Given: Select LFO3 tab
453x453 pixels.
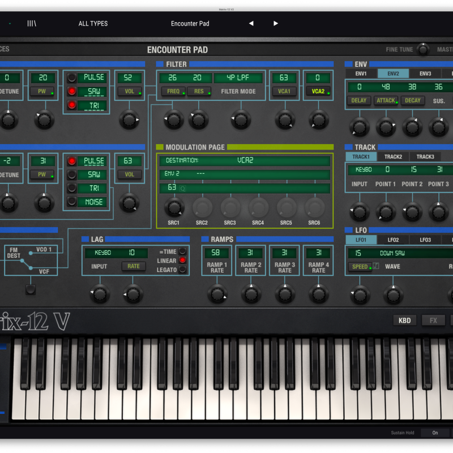Looking at the screenshot, I should click(x=425, y=240).
